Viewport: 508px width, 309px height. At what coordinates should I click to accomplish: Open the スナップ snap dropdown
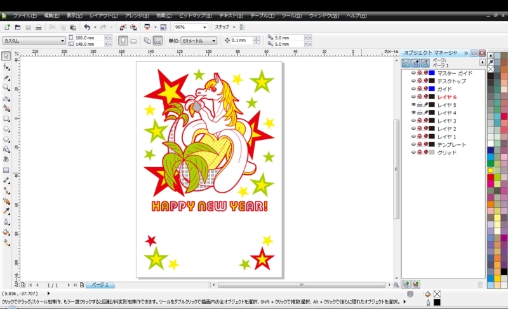click(234, 27)
